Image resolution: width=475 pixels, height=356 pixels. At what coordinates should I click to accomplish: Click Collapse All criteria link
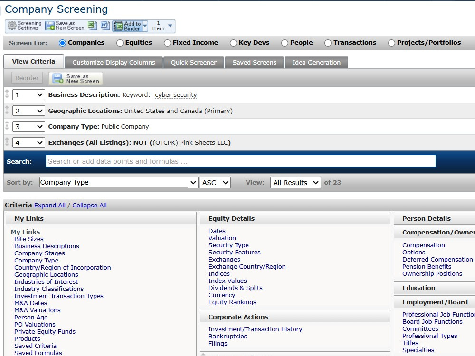pyautogui.click(x=89, y=205)
